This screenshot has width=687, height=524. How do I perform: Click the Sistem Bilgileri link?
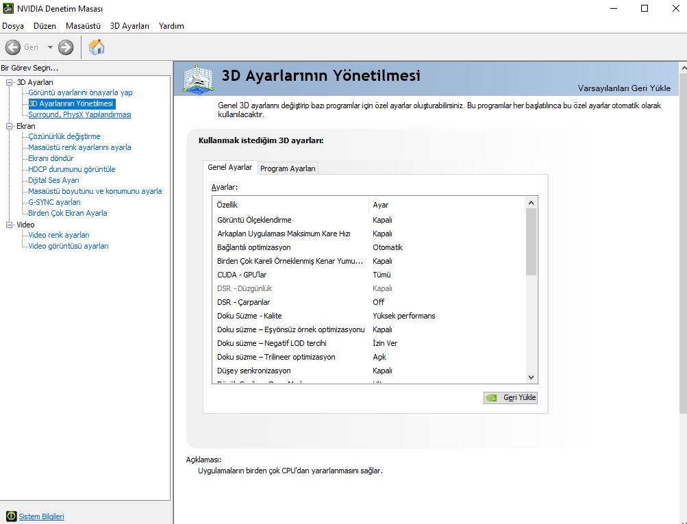click(x=41, y=516)
